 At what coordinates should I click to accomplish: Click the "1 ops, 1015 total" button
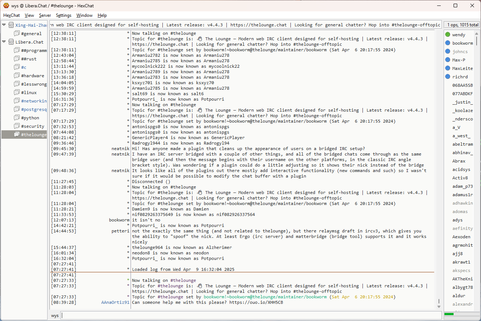462,25
